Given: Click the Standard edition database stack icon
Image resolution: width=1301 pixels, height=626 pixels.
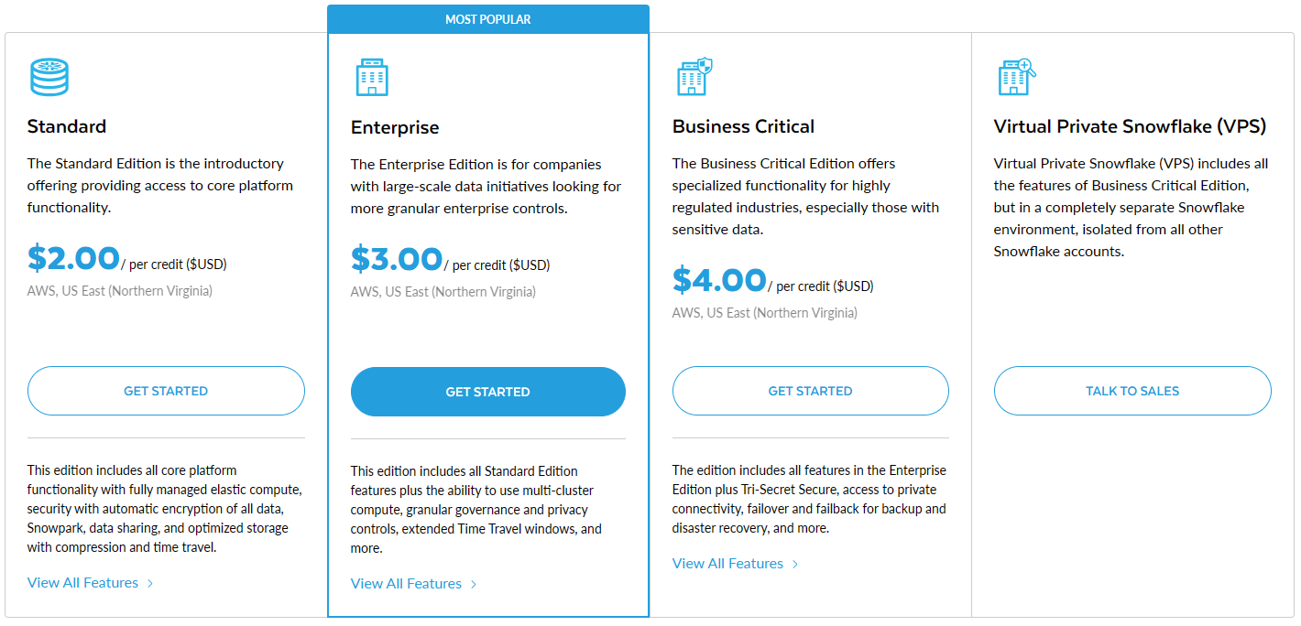Looking at the screenshot, I should pos(49,77).
